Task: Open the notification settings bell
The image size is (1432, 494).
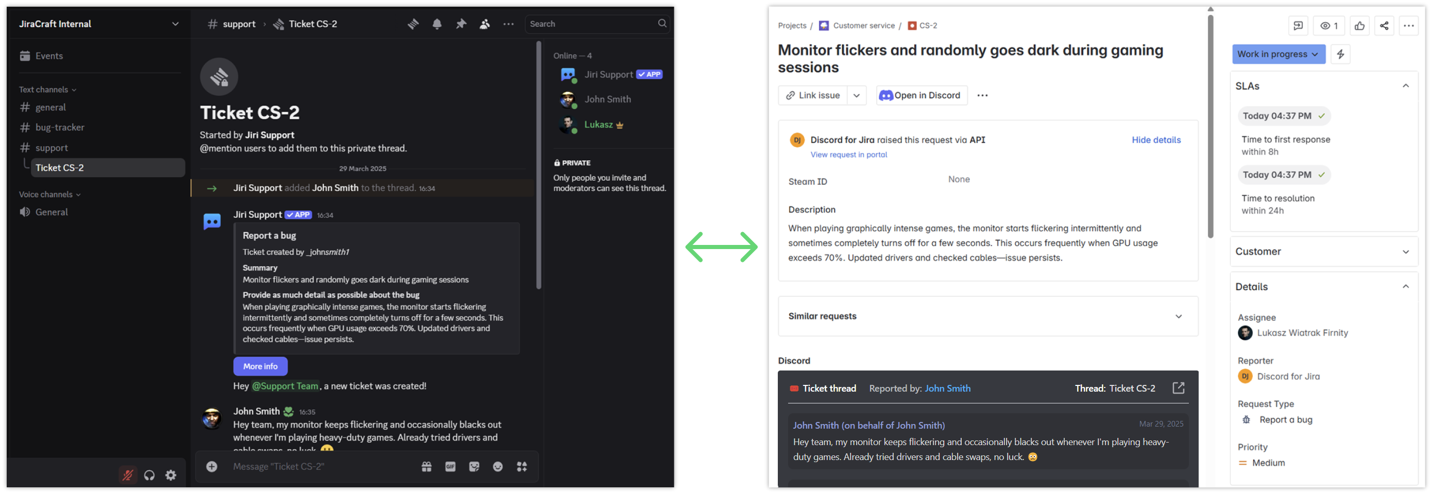Action: click(x=437, y=24)
